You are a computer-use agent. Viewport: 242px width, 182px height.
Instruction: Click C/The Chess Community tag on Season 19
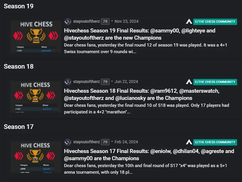[x=215, y=22]
